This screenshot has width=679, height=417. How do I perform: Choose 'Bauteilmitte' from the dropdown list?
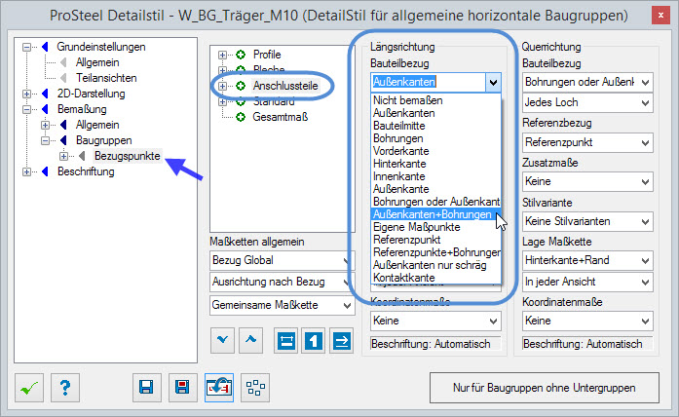436,126
